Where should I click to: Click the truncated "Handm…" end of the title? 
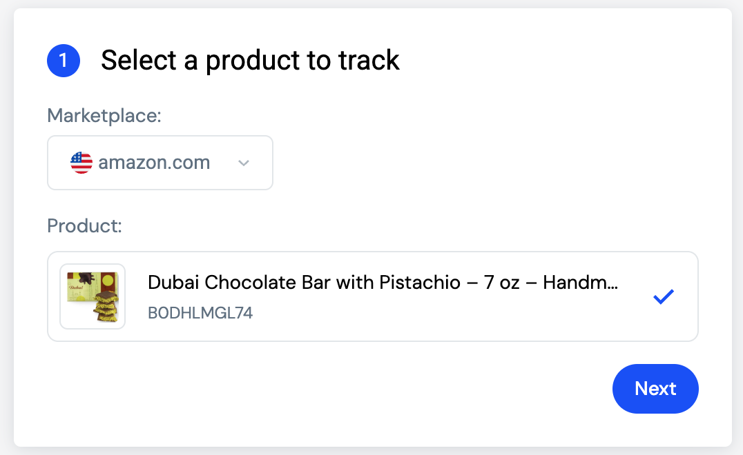(581, 283)
